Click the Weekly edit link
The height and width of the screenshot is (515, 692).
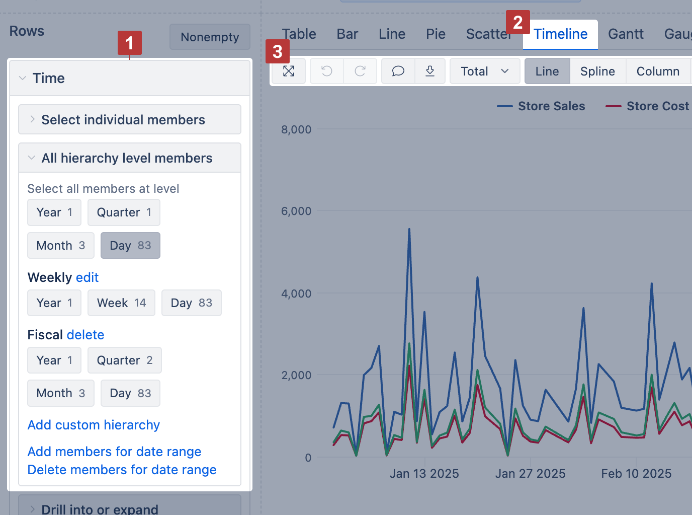pyautogui.click(x=87, y=277)
